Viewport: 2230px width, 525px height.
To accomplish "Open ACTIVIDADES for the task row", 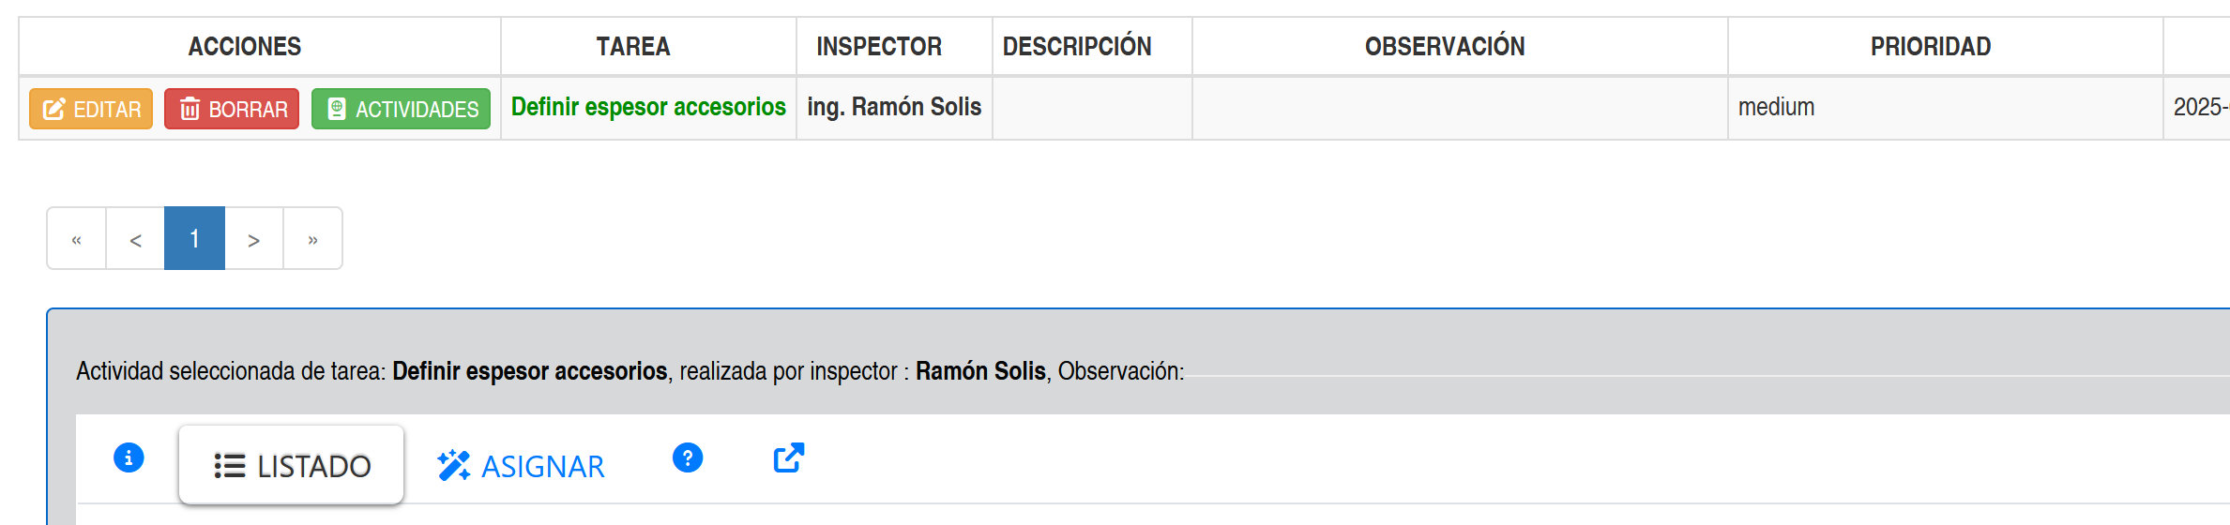I will pyautogui.click(x=401, y=109).
